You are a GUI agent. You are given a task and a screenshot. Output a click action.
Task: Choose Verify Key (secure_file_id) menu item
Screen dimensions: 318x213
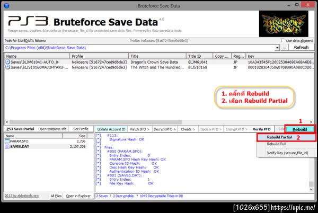click(x=286, y=153)
